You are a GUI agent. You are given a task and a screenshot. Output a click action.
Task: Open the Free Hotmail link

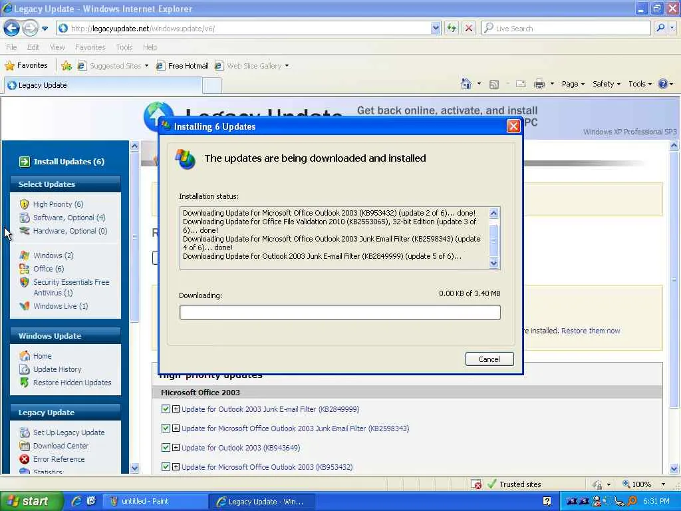point(182,66)
